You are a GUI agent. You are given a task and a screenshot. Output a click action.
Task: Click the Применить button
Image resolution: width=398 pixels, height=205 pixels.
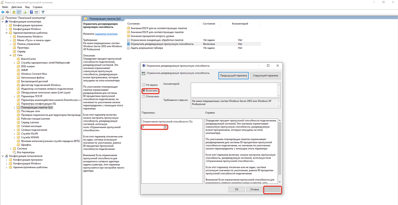(x=272, y=189)
